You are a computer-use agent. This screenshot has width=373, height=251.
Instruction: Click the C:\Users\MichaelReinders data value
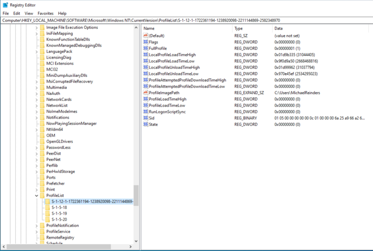(297, 93)
